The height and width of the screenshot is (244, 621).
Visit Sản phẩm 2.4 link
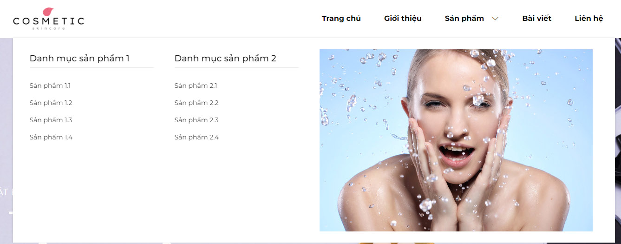pos(196,137)
